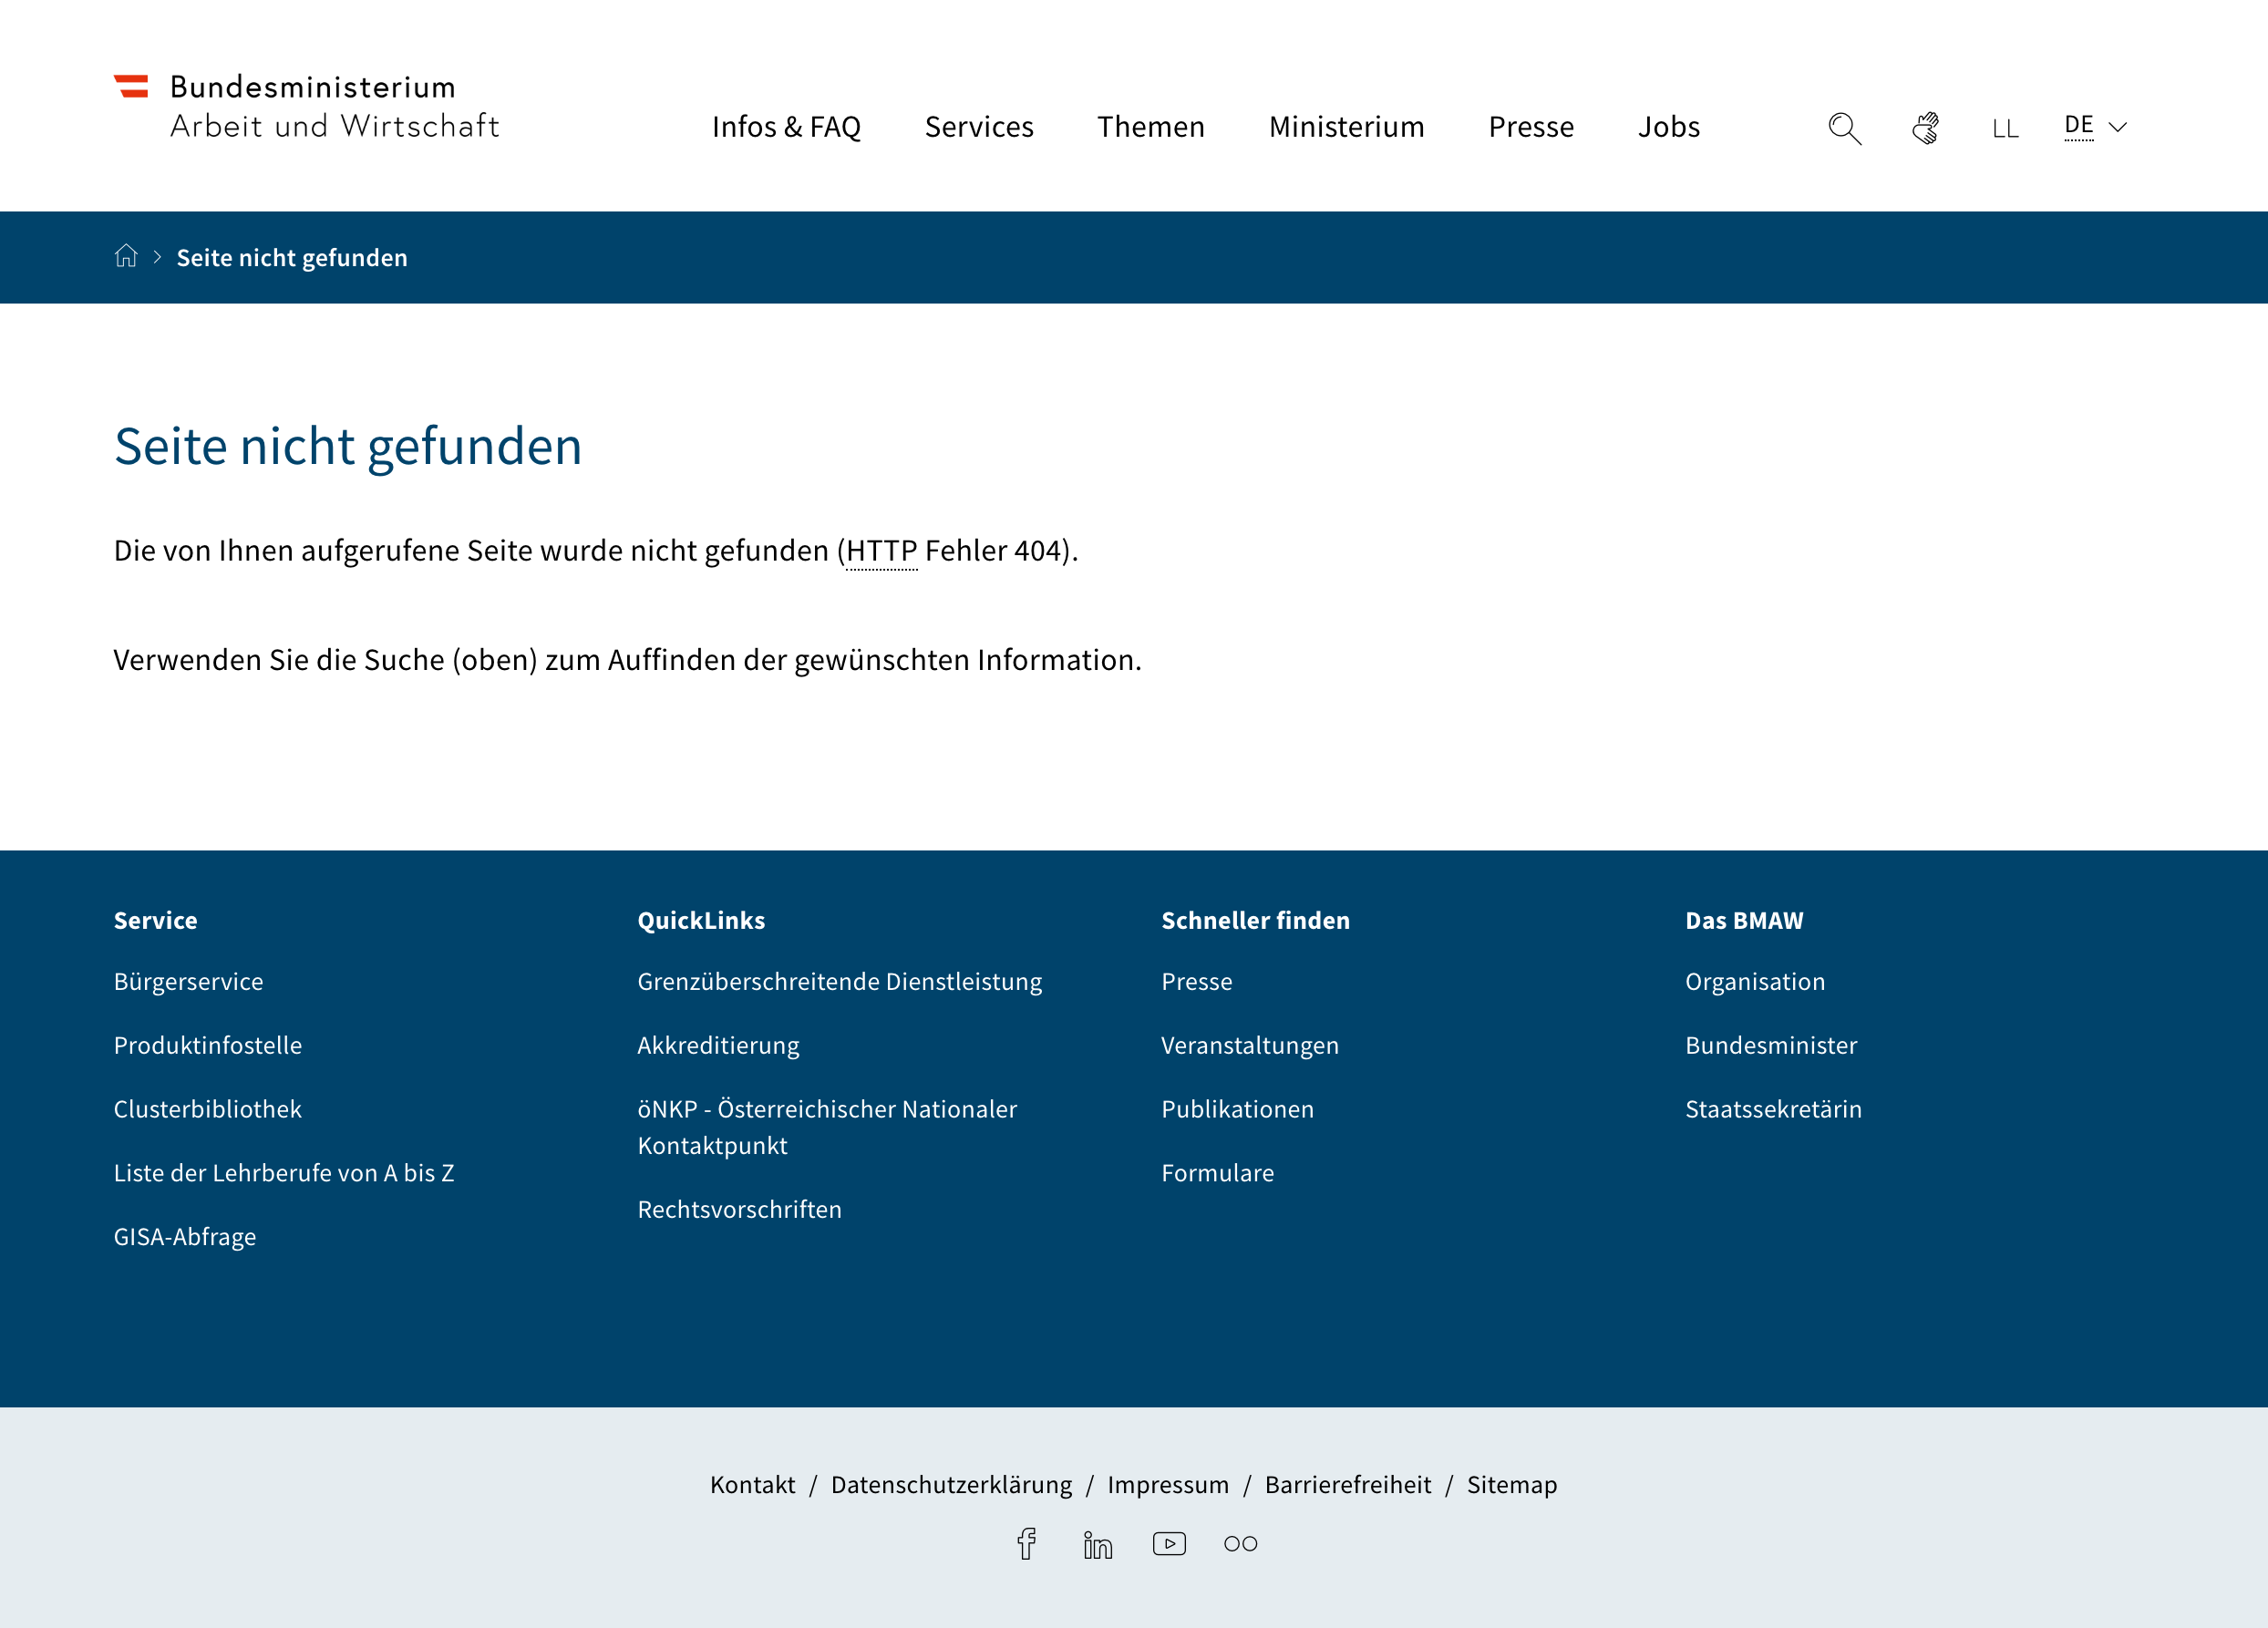Open the LL easy language link
Image resolution: width=2268 pixels, height=1628 pixels.
coord(2005,129)
